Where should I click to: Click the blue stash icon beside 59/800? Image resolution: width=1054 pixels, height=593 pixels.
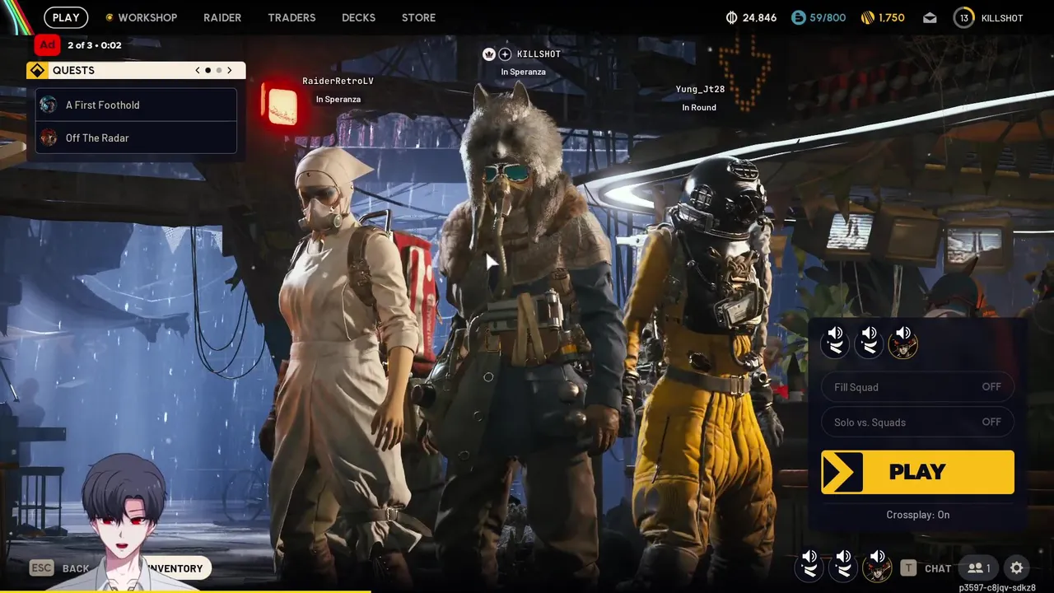coord(798,17)
